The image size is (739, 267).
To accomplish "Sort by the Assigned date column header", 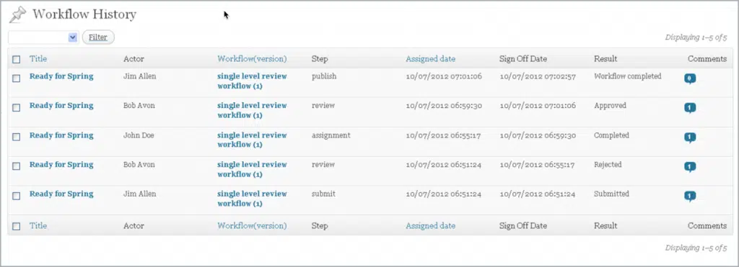I will (x=430, y=59).
